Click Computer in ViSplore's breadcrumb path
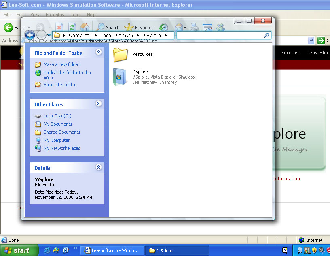Image resolution: width=330 pixels, height=256 pixels. tap(80, 35)
